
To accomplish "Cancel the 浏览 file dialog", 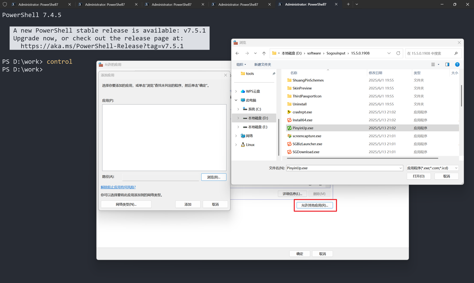I will pyautogui.click(x=447, y=176).
